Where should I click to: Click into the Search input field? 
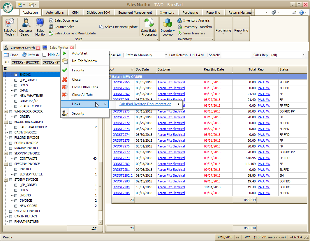236,55
